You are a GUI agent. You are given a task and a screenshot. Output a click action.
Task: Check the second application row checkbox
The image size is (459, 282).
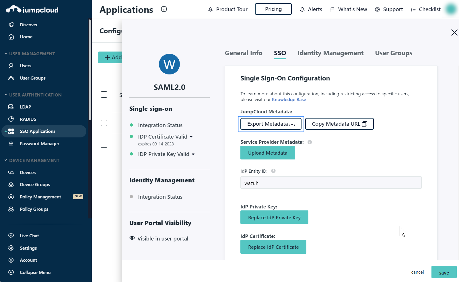point(104,123)
